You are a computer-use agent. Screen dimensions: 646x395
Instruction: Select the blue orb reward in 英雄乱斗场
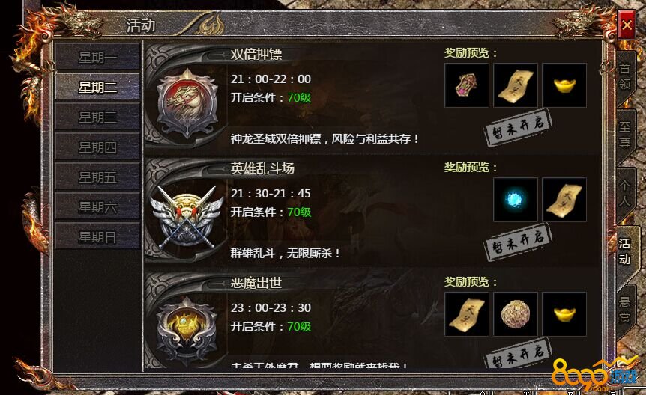516,200
